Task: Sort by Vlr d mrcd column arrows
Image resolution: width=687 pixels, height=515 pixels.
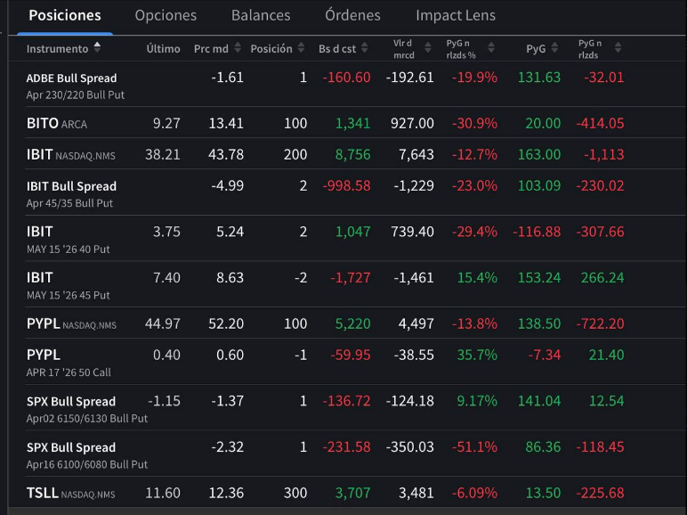Action: (428, 48)
